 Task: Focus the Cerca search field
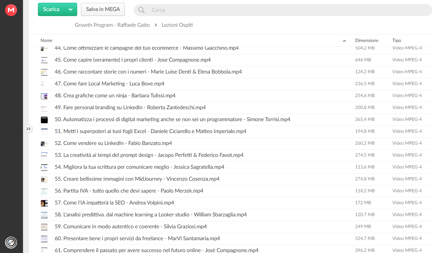283,10
